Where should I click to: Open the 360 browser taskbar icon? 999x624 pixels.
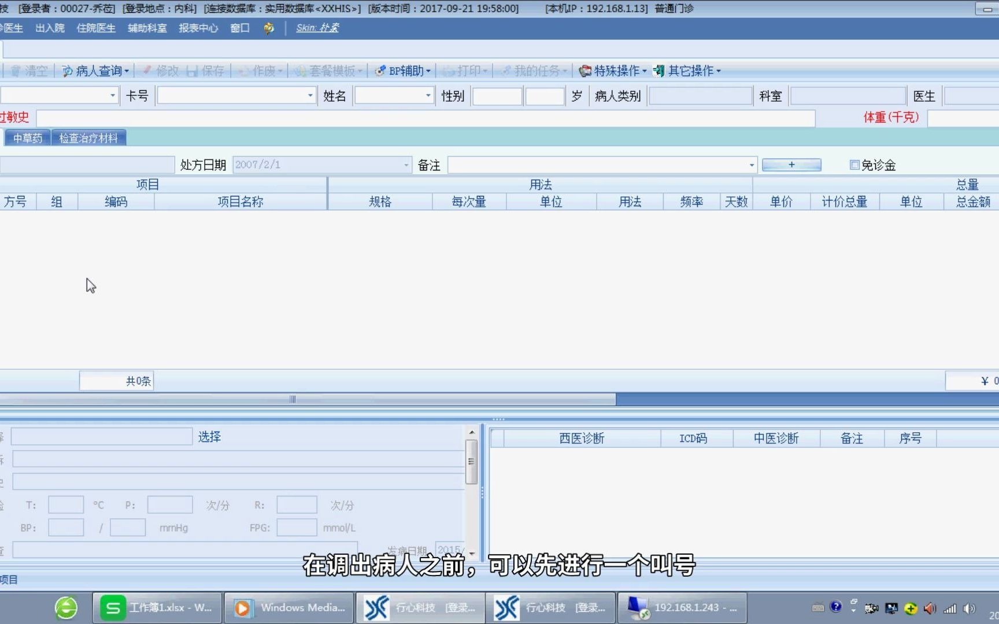pyautogui.click(x=66, y=608)
